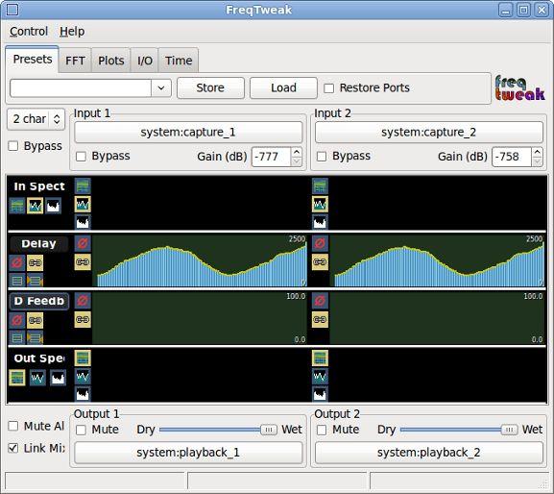Viewport: 554px width, 494px height.
Task: Open the system:playback_2 output port selector
Action: 429,453
